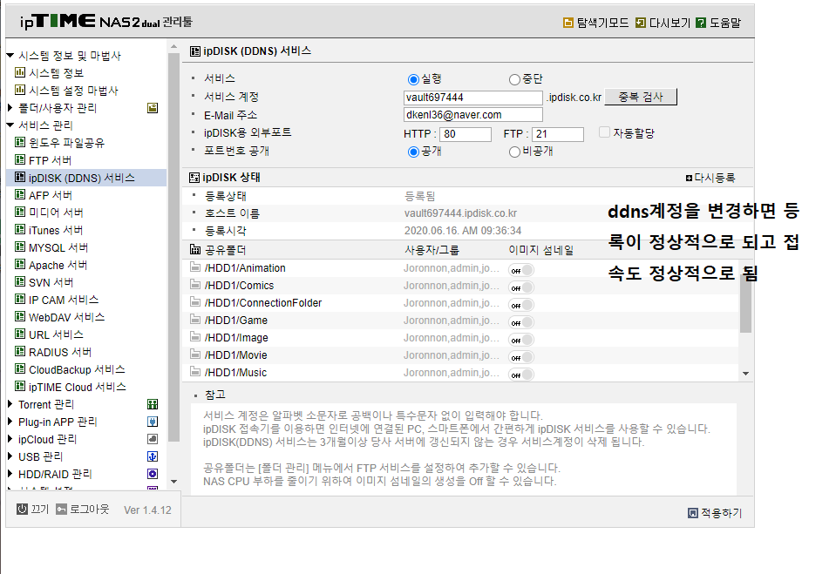Screen dimensions: 836x574
Task: Click folder icon beside /HDD1/Music
Action: [x=195, y=371]
